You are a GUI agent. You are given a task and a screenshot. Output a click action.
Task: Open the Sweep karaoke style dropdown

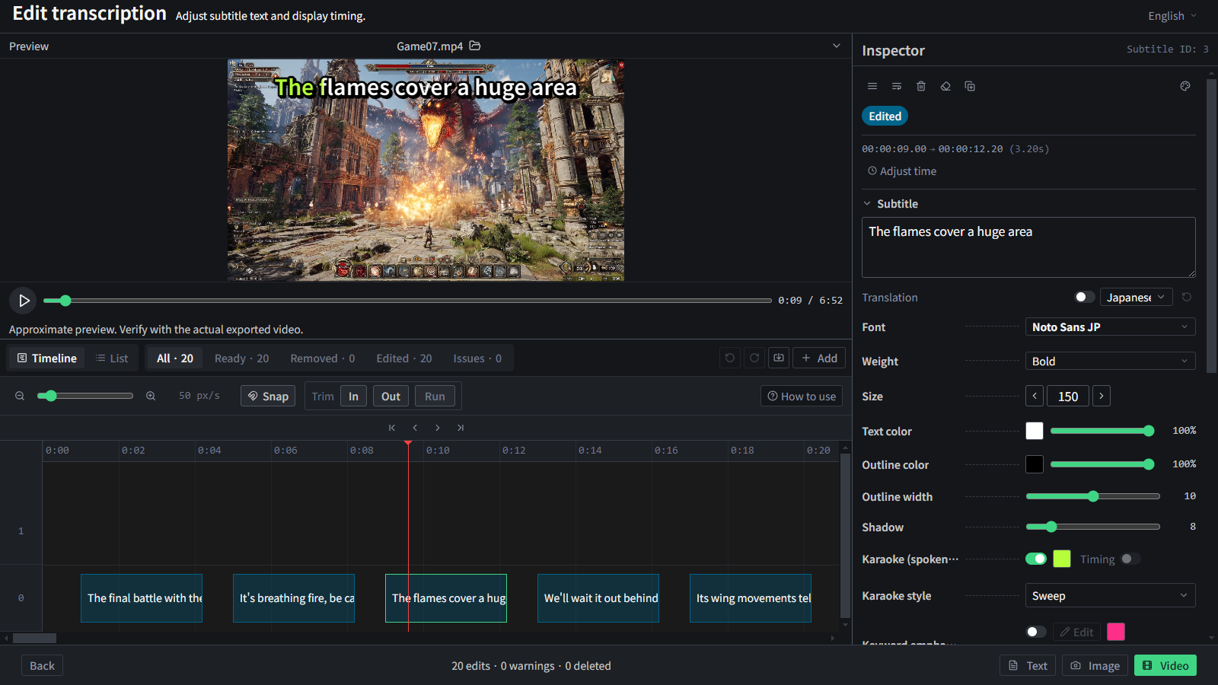click(1111, 595)
